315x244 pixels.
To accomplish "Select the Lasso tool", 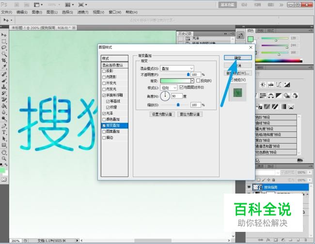I will (x=4, y=48).
